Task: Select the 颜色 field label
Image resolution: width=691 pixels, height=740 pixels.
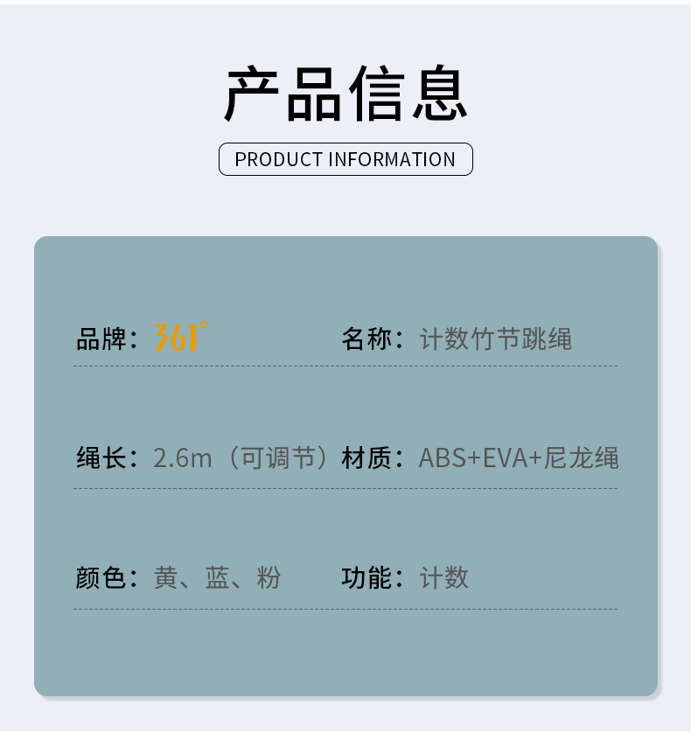Action: (x=101, y=577)
